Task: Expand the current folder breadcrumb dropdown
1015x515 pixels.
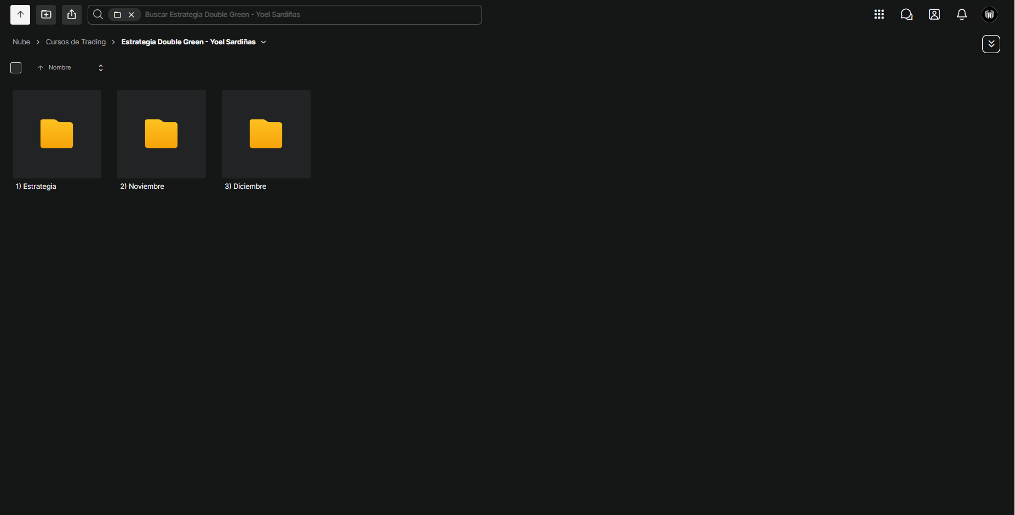Action: click(263, 42)
